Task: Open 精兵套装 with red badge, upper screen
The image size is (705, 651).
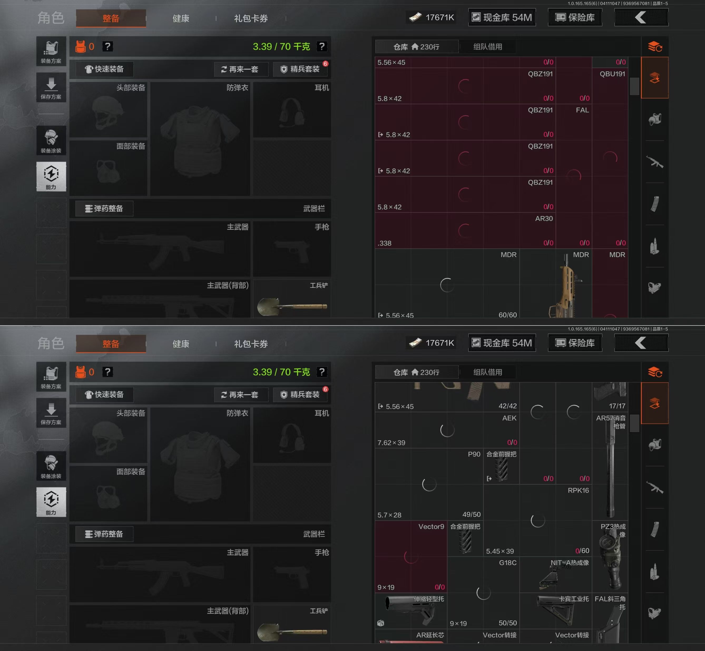Action: [x=300, y=69]
